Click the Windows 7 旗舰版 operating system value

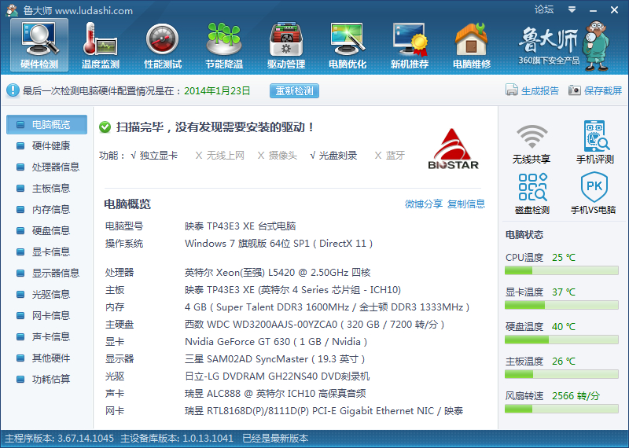pos(278,244)
